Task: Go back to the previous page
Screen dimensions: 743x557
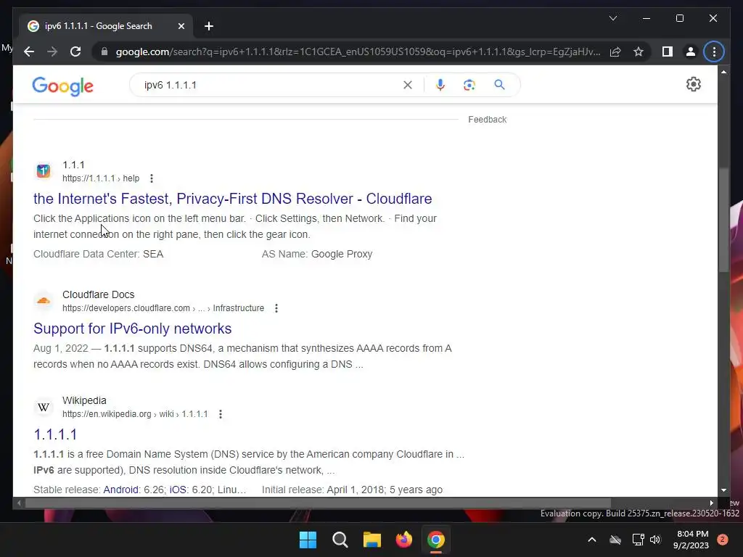Action: [x=29, y=51]
